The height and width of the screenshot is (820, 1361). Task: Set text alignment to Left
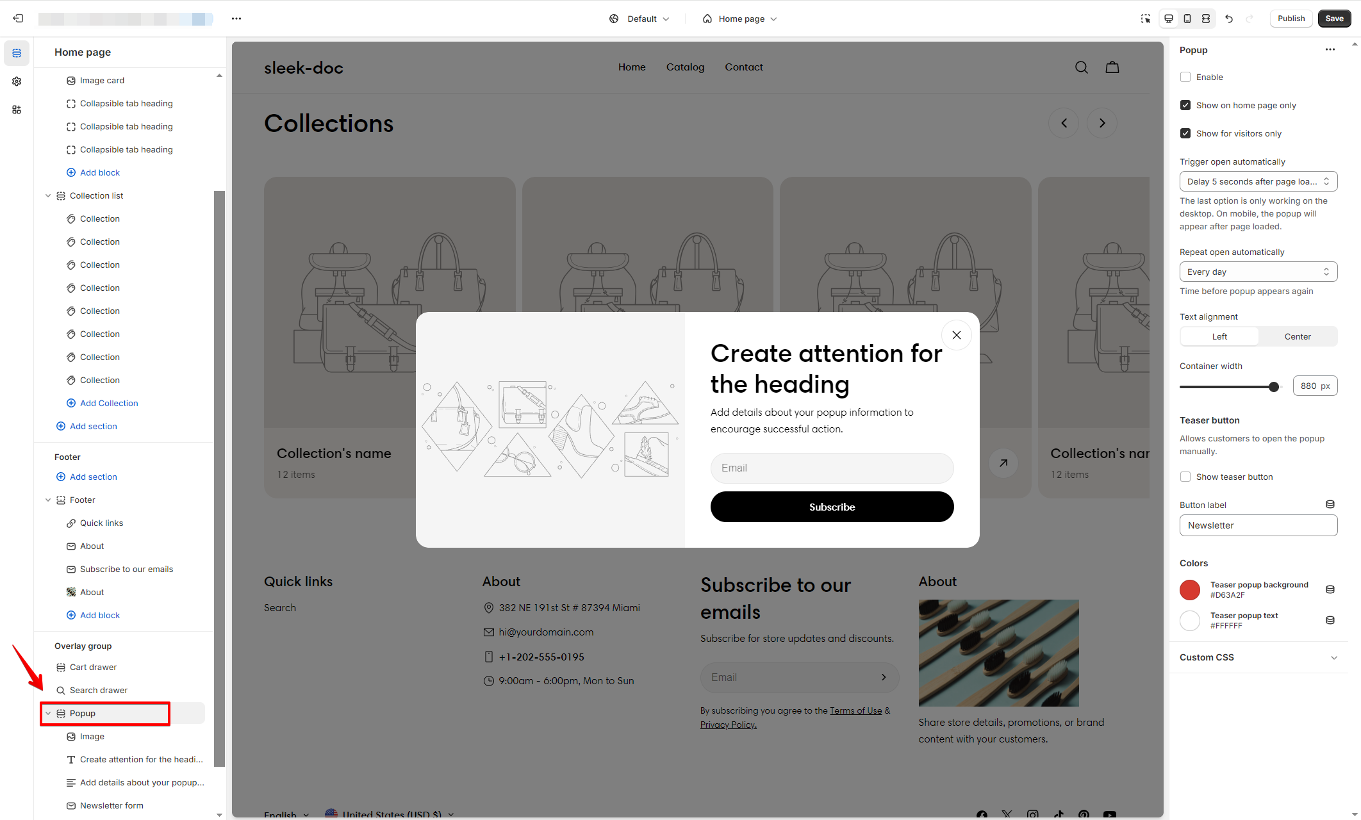coord(1219,336)
